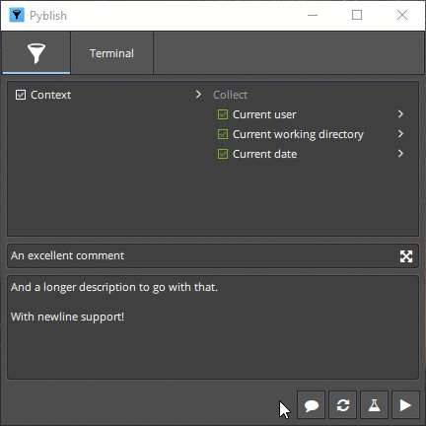Click the expand comment box icon
426x426 pixels.
(406, 256)
